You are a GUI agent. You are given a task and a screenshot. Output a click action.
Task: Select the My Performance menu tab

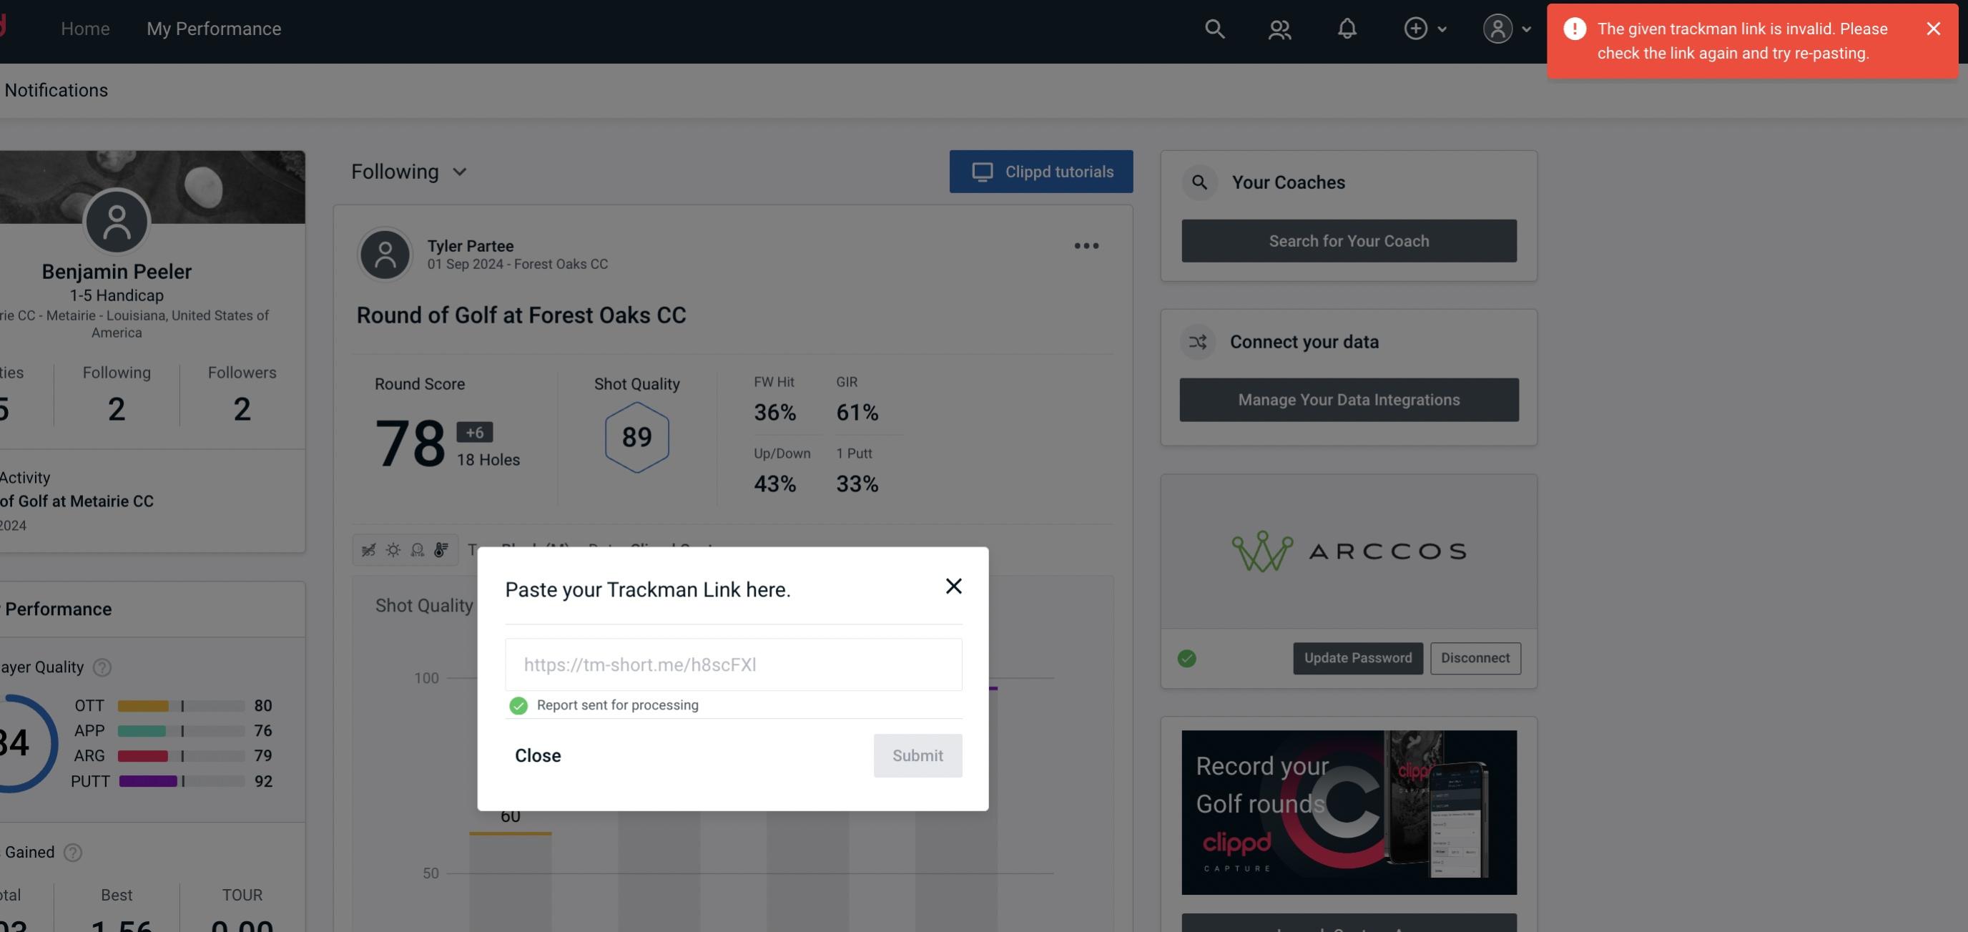[213, 28]
